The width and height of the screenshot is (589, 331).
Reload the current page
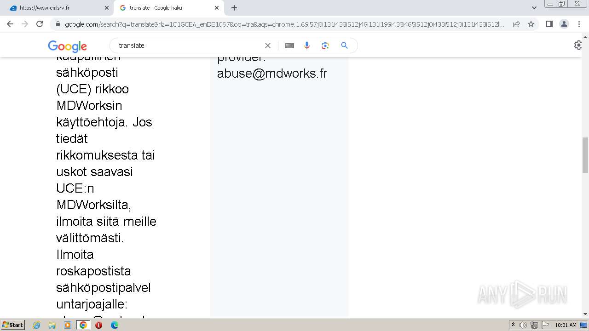[x=40, y=24]
